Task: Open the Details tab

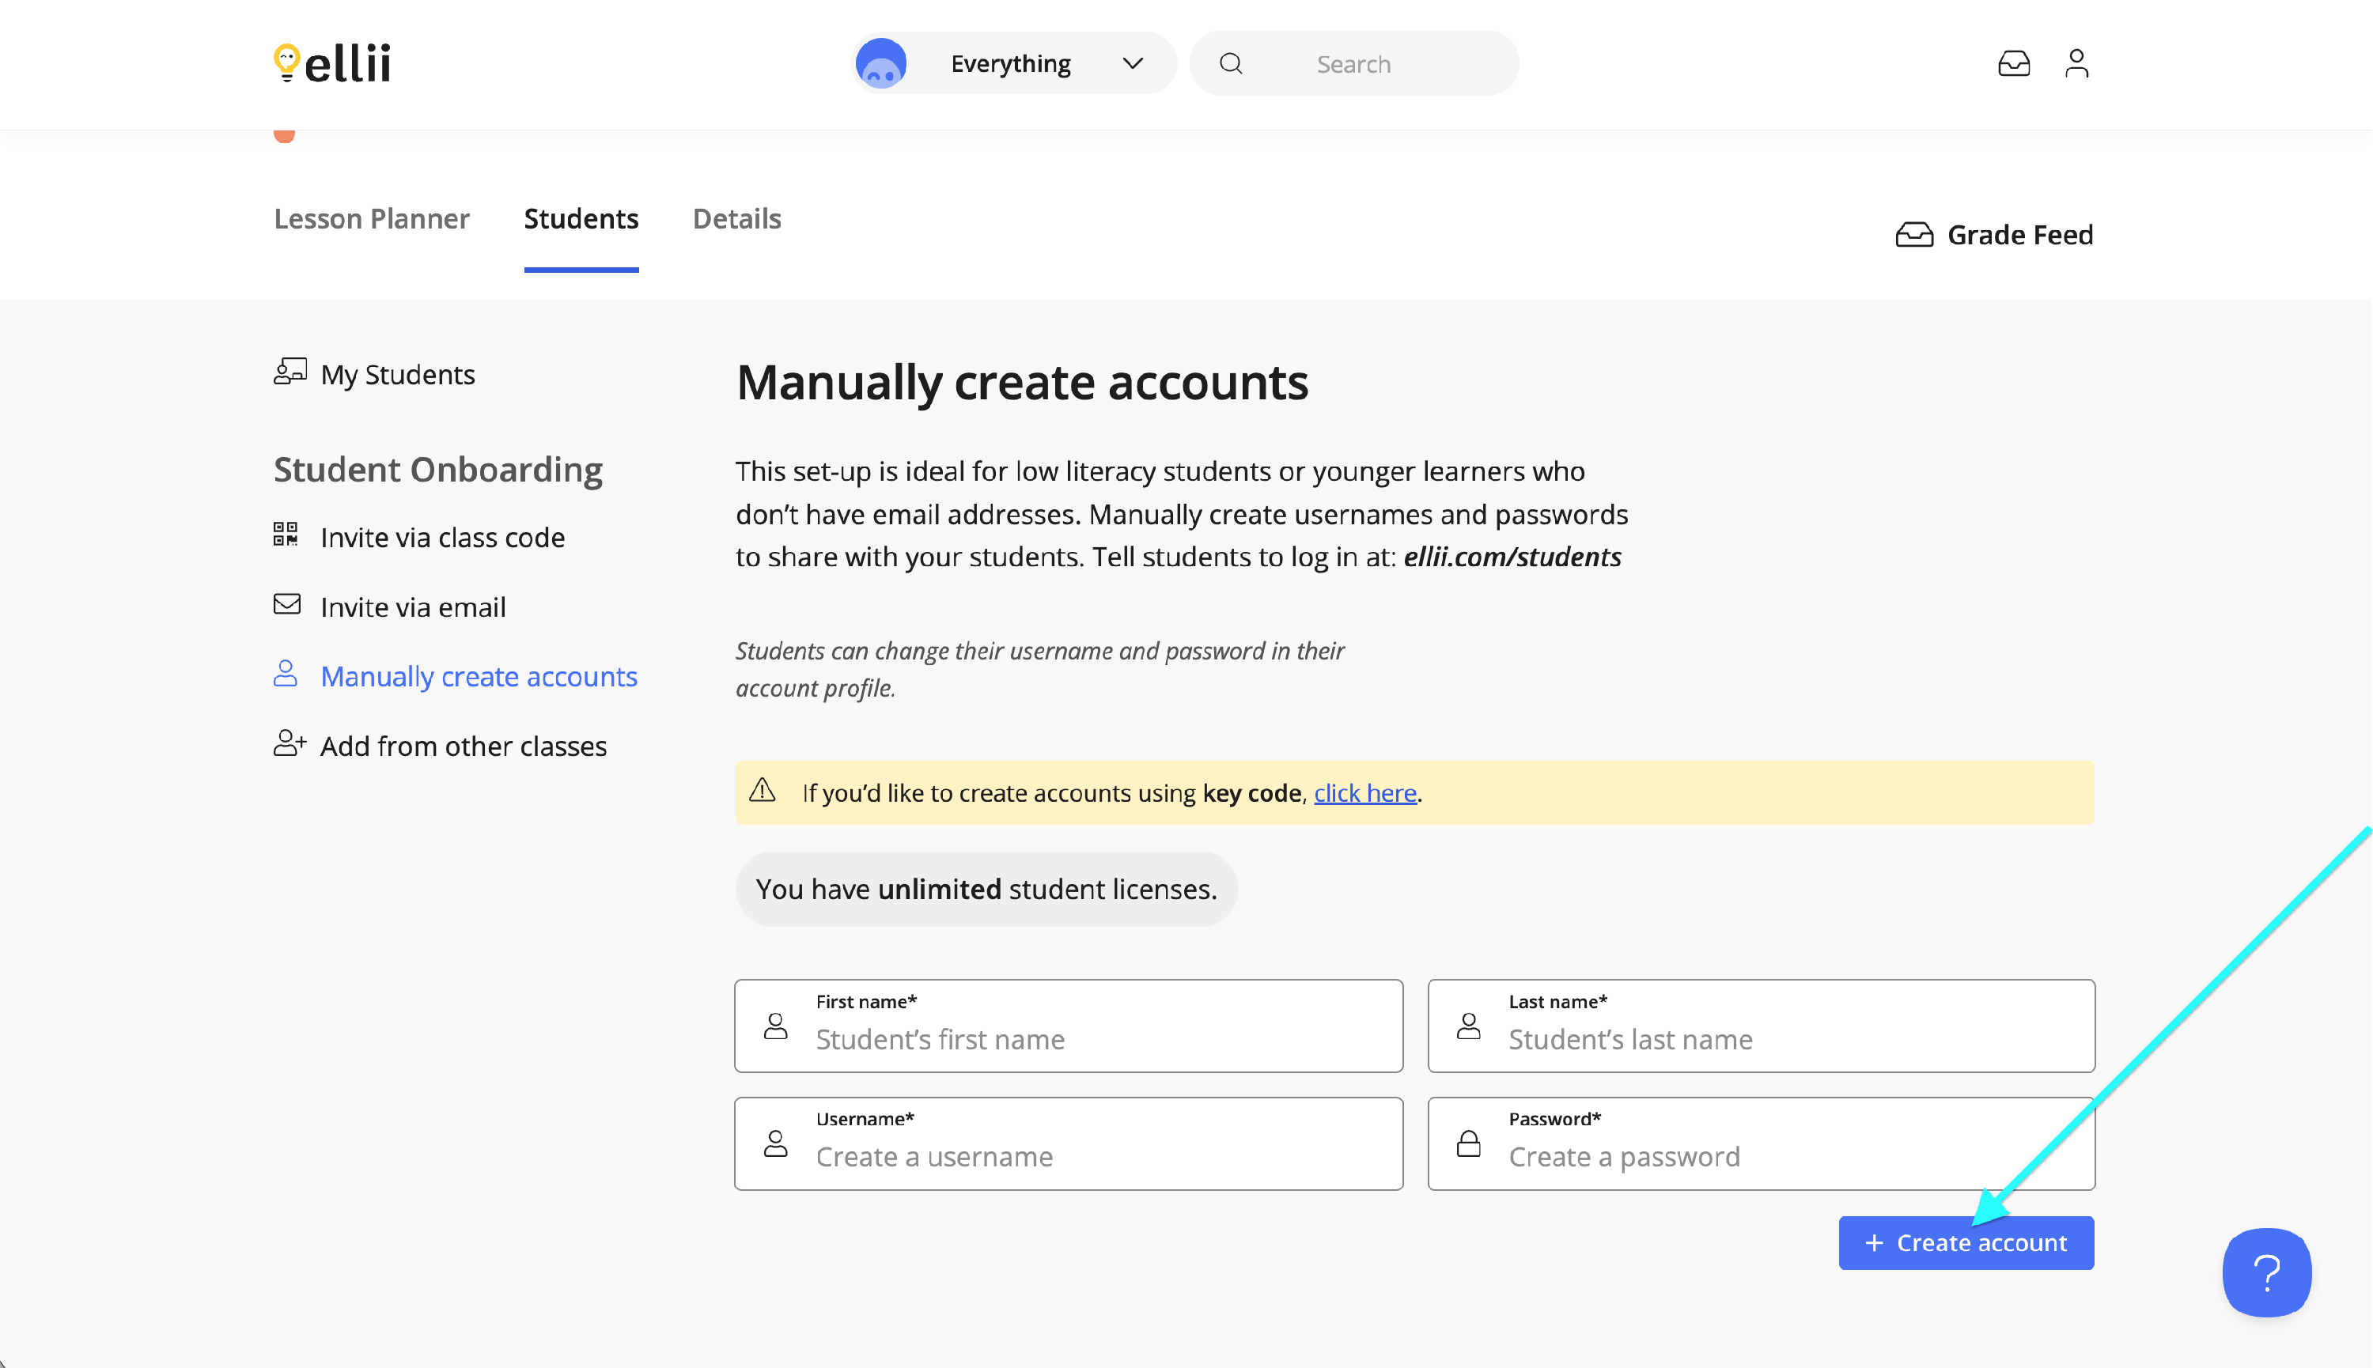Action: tap(736, 219)
